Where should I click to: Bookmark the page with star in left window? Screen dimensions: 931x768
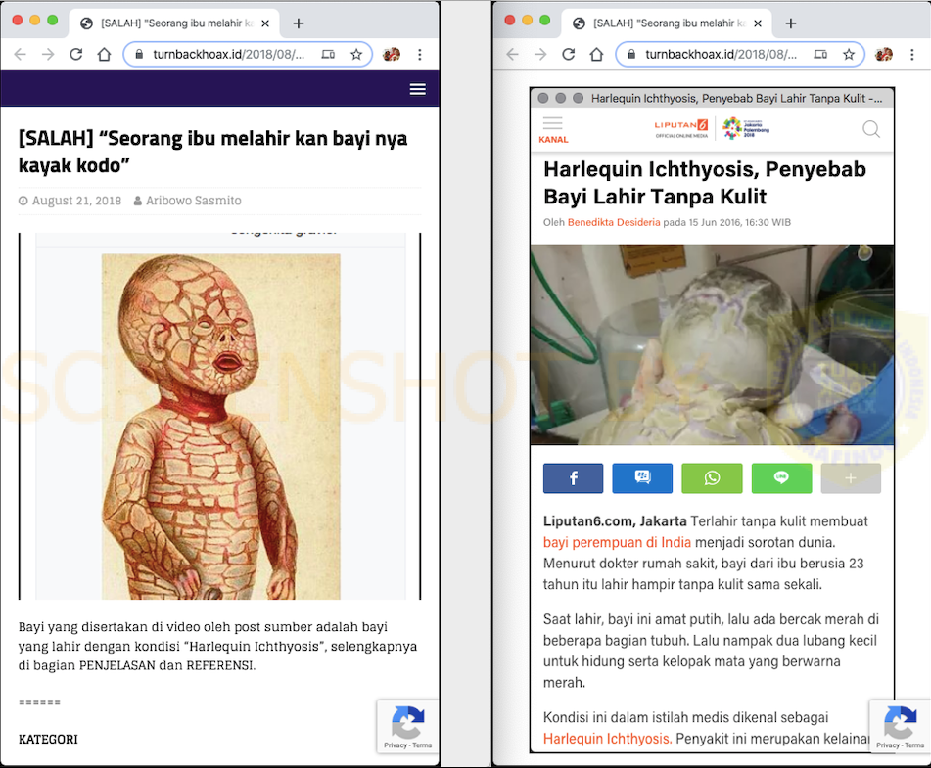(356, 55)
